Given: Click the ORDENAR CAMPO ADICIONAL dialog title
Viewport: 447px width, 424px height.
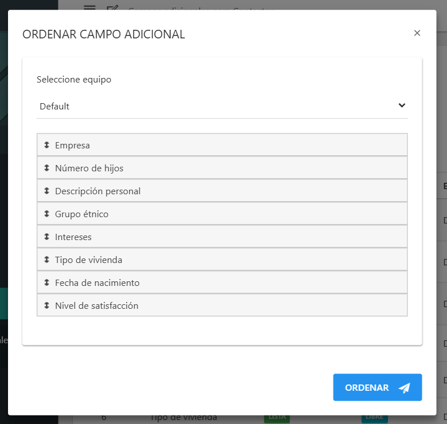Looking at the screenshot, I should point(104,34).
